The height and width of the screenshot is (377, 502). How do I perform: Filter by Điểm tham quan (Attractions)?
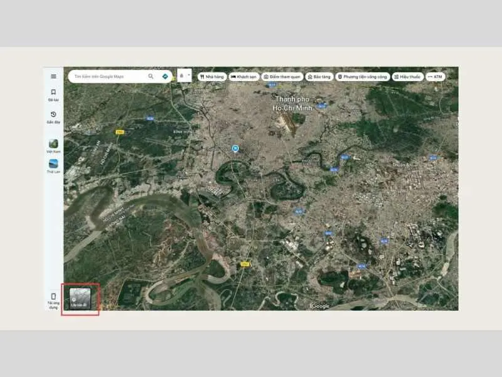pos(282,77)
